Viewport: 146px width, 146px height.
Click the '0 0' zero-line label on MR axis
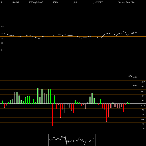(x=143, y=105)
